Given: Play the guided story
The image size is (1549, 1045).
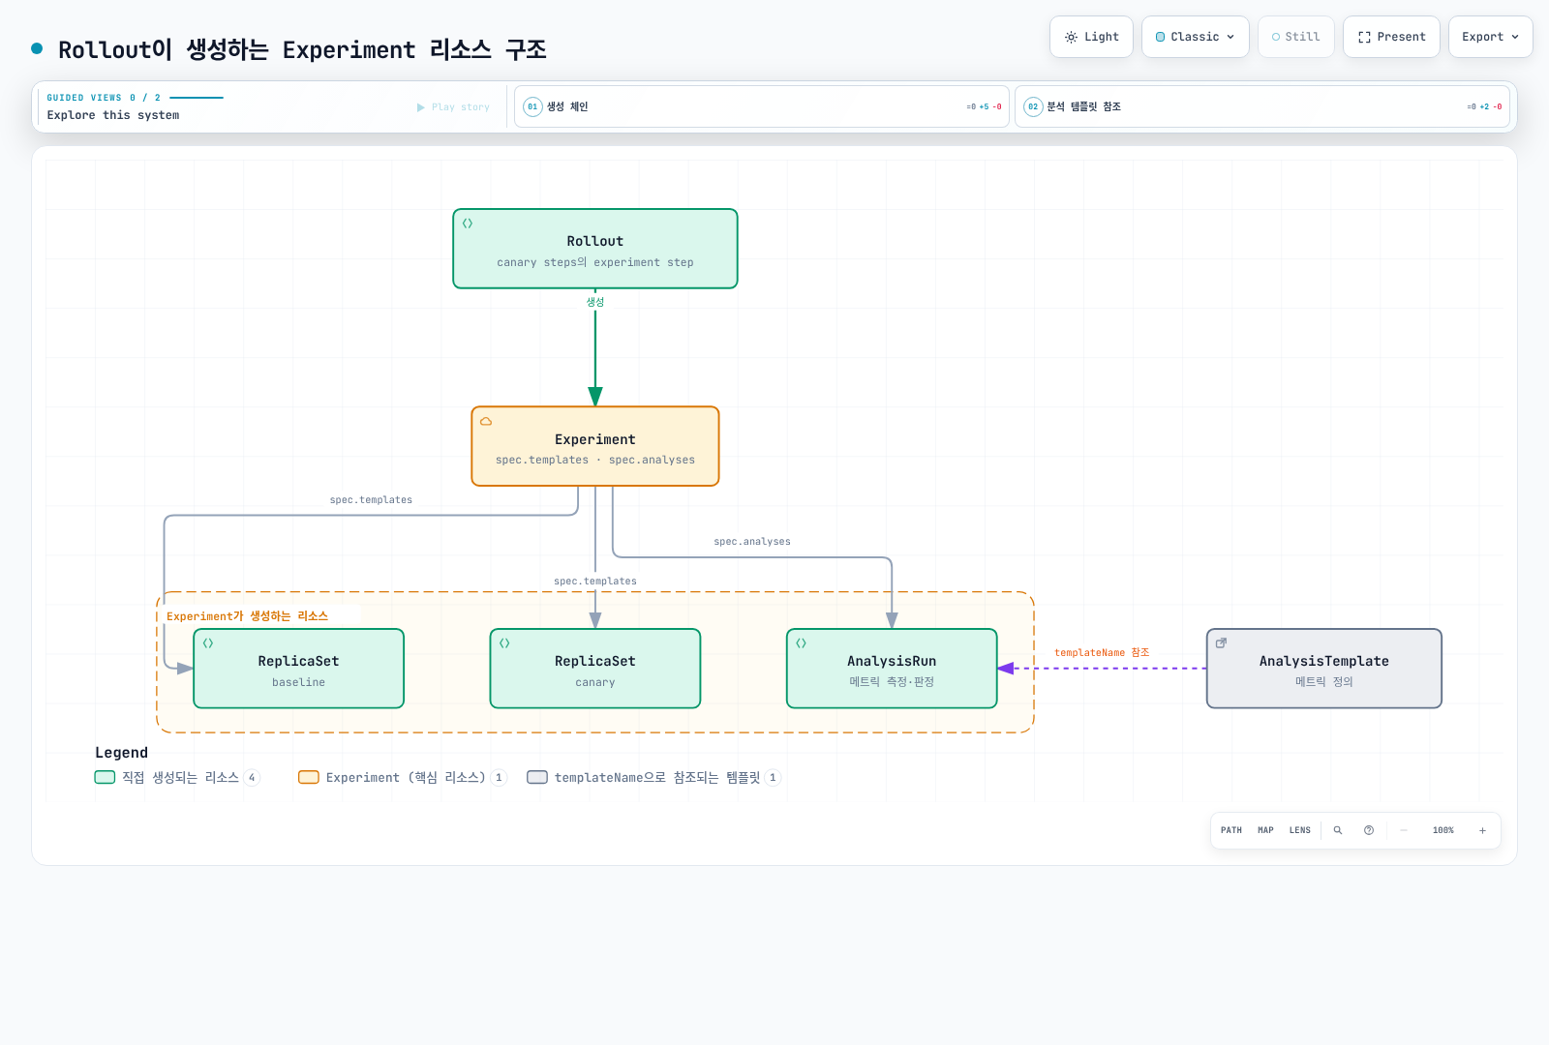Looking at the screenshot, I should tap(453, 107).
